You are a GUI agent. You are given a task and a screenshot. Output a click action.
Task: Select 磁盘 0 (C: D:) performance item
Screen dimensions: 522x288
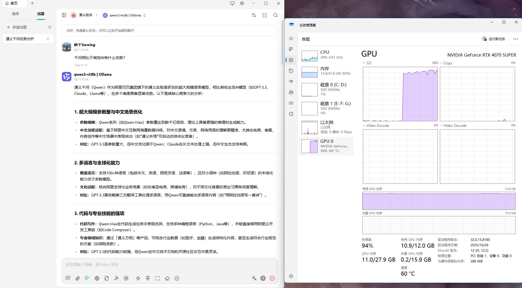click(326, 89)
